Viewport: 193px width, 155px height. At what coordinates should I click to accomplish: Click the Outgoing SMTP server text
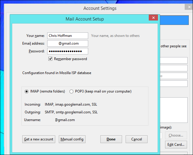(71, 112)
